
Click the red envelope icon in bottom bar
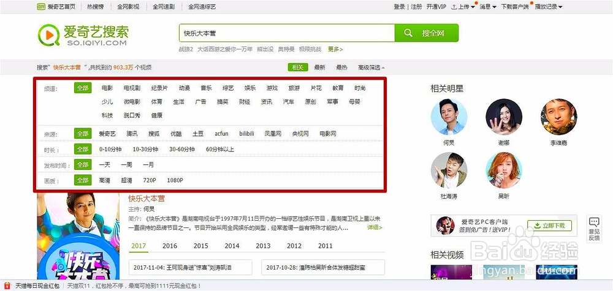point(8,285)
